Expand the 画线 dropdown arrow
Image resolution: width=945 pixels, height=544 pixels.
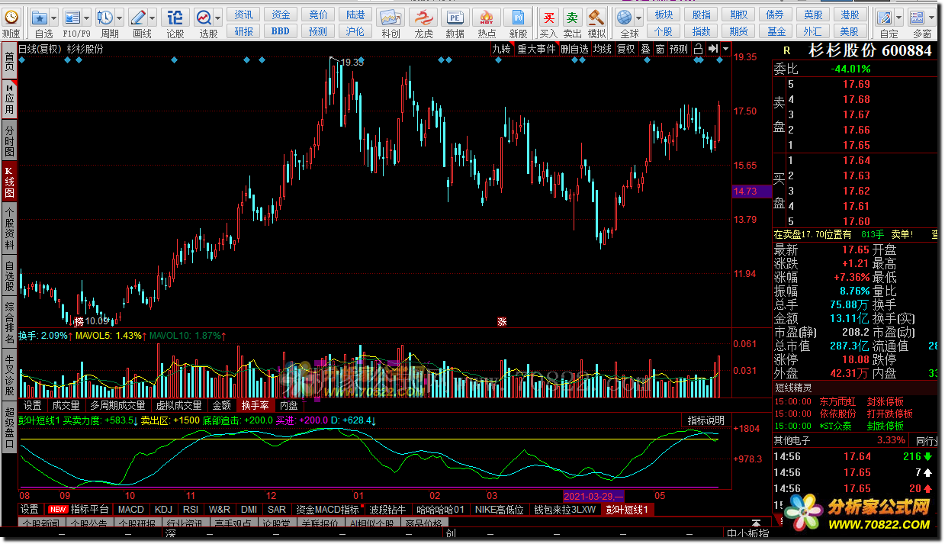(152, 17)
